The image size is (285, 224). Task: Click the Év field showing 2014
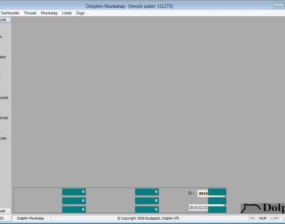[x=203, y=193]
